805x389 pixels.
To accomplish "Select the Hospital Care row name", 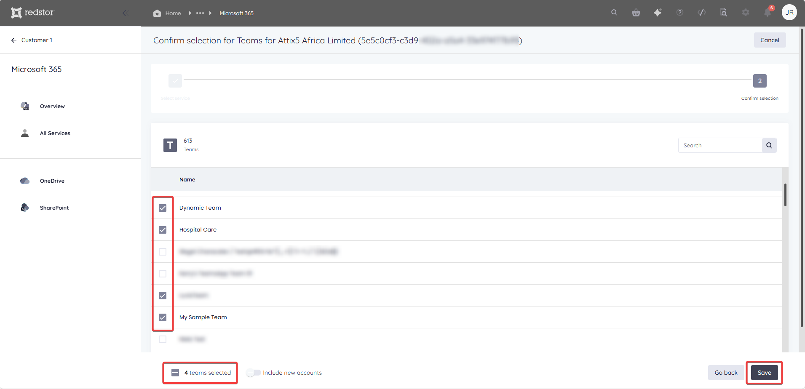I will pyautogui.click(x=198, y=229).
